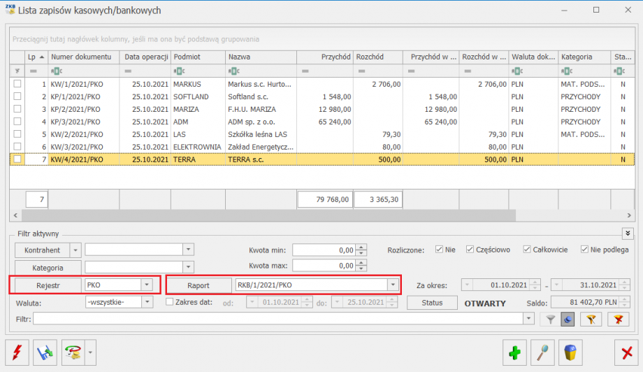This screenshot has width=643, height=372.
Task: Select the Softland s.c. name cell
Action: point(261,96)
